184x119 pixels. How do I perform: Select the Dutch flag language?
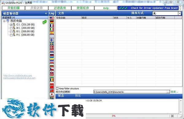click(x=52, y=51)
